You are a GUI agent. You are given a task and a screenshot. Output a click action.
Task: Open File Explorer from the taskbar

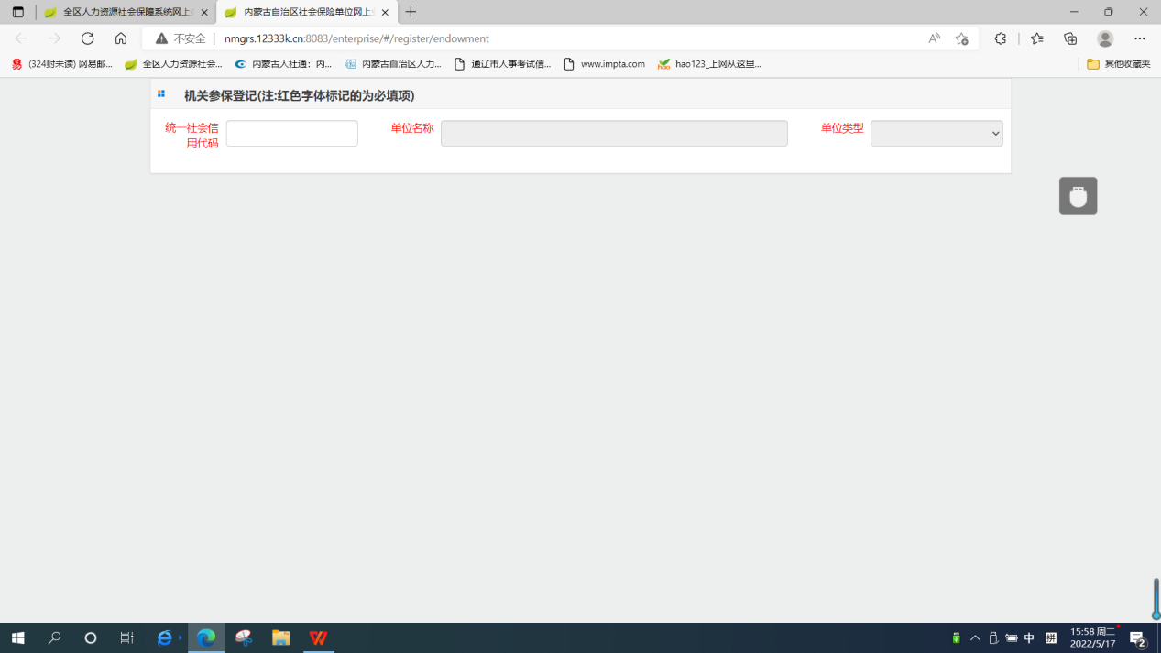click(x=280, y=637)
